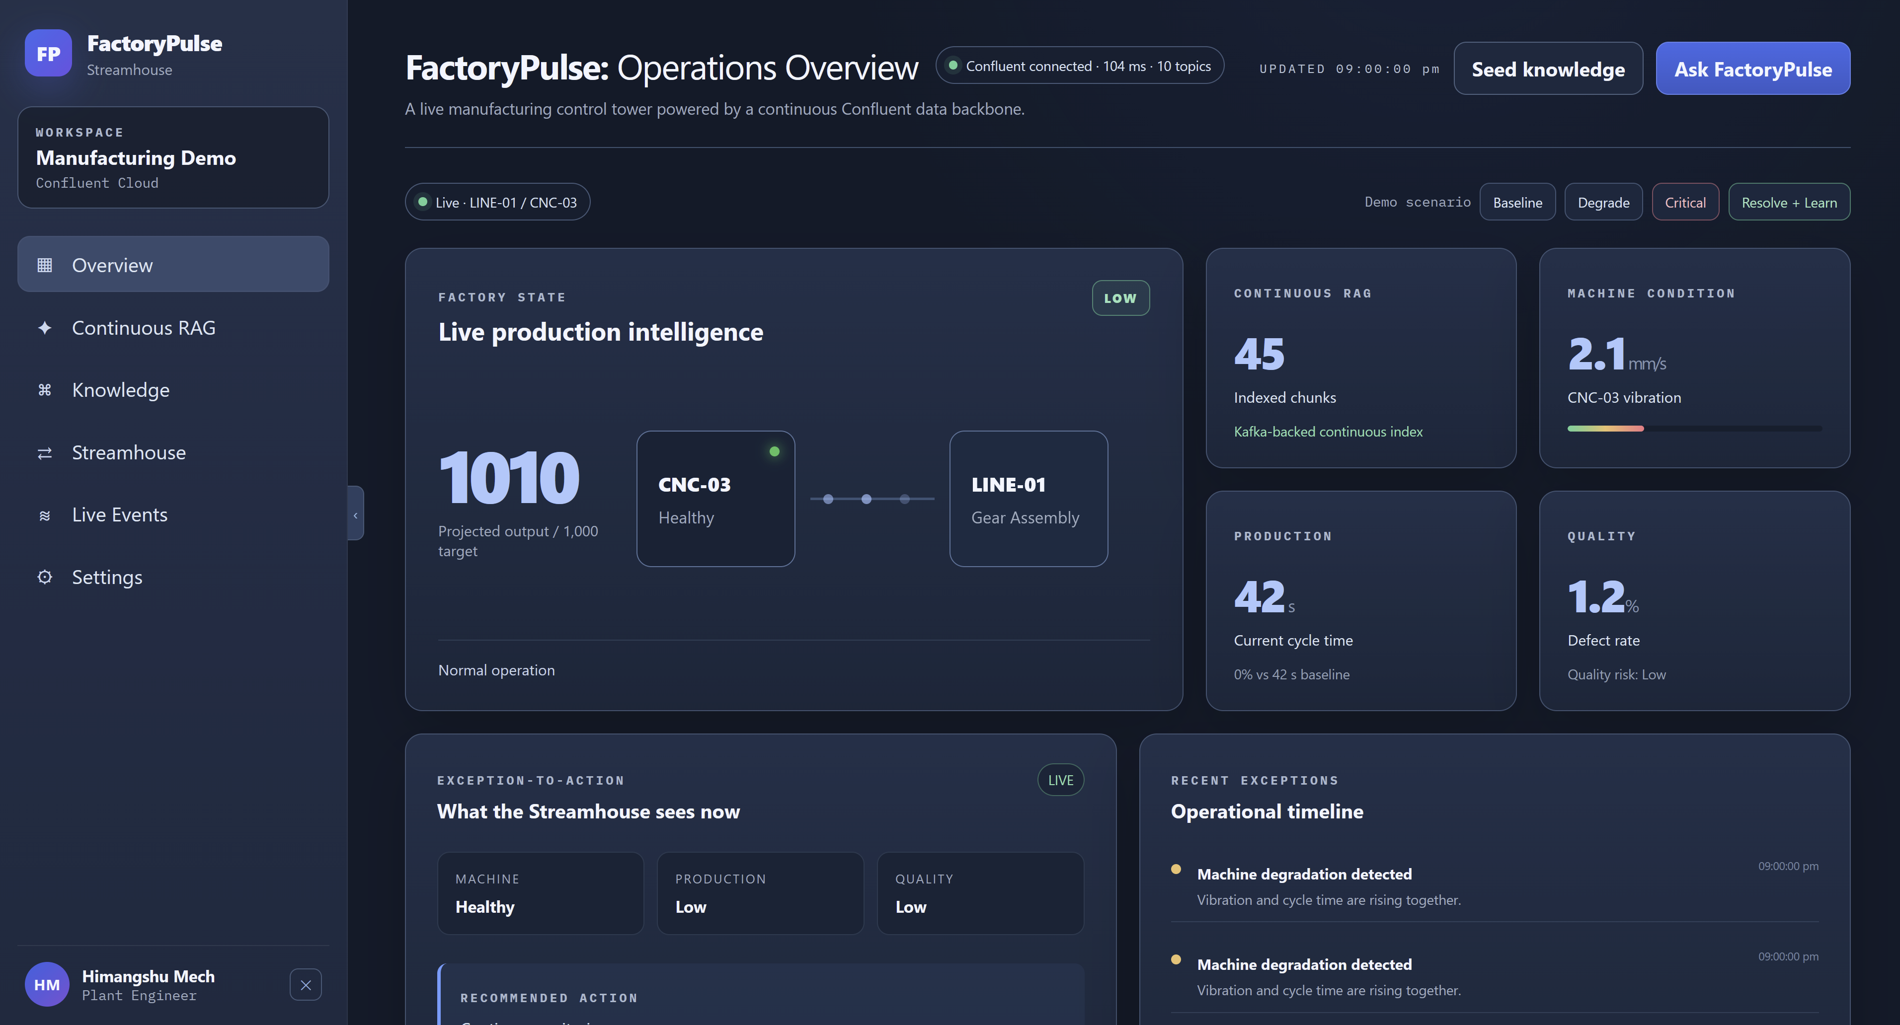Open the Overview page
1900x1025 pixels.
point(173,265)
